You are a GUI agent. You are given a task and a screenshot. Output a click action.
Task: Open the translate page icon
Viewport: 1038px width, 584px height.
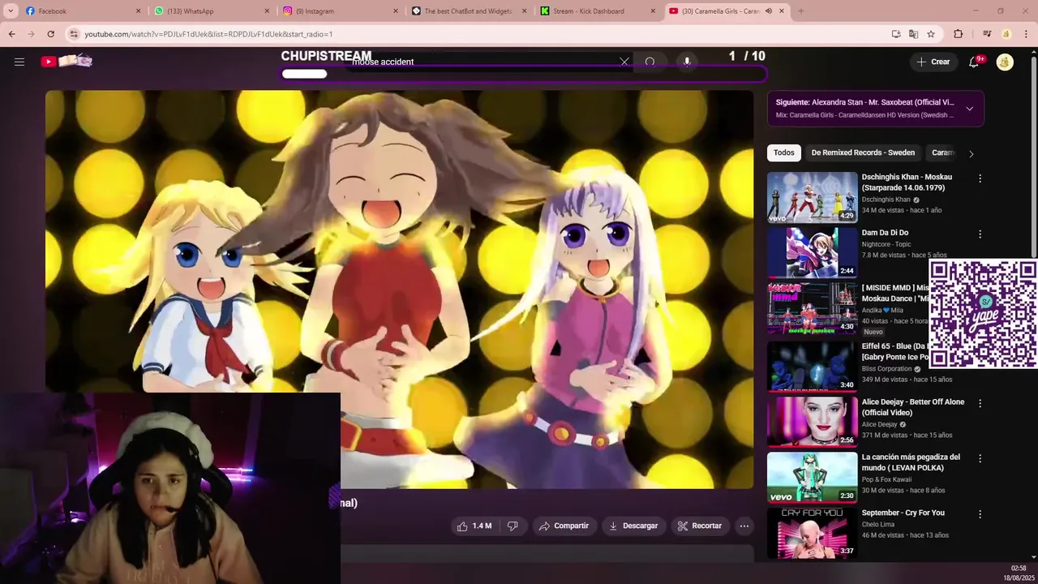(x=913, y=34)
